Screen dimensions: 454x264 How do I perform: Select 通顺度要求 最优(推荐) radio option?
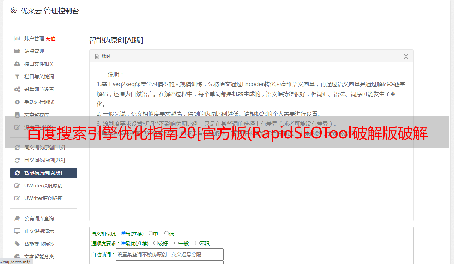click(123, 243)
